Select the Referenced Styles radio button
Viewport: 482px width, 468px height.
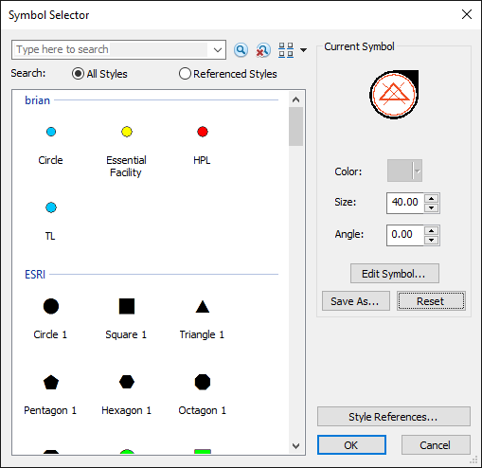pos(185,74)
